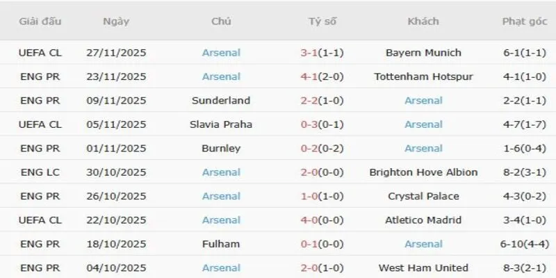The width and height of the screenshot is (556, 278).
Task: Select Sunderland home team name
Action: (x=221, y=100)
